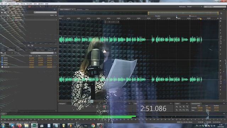Open the Window menu
Viewport: 227px width, 128px height.
(x=41, y=4)
